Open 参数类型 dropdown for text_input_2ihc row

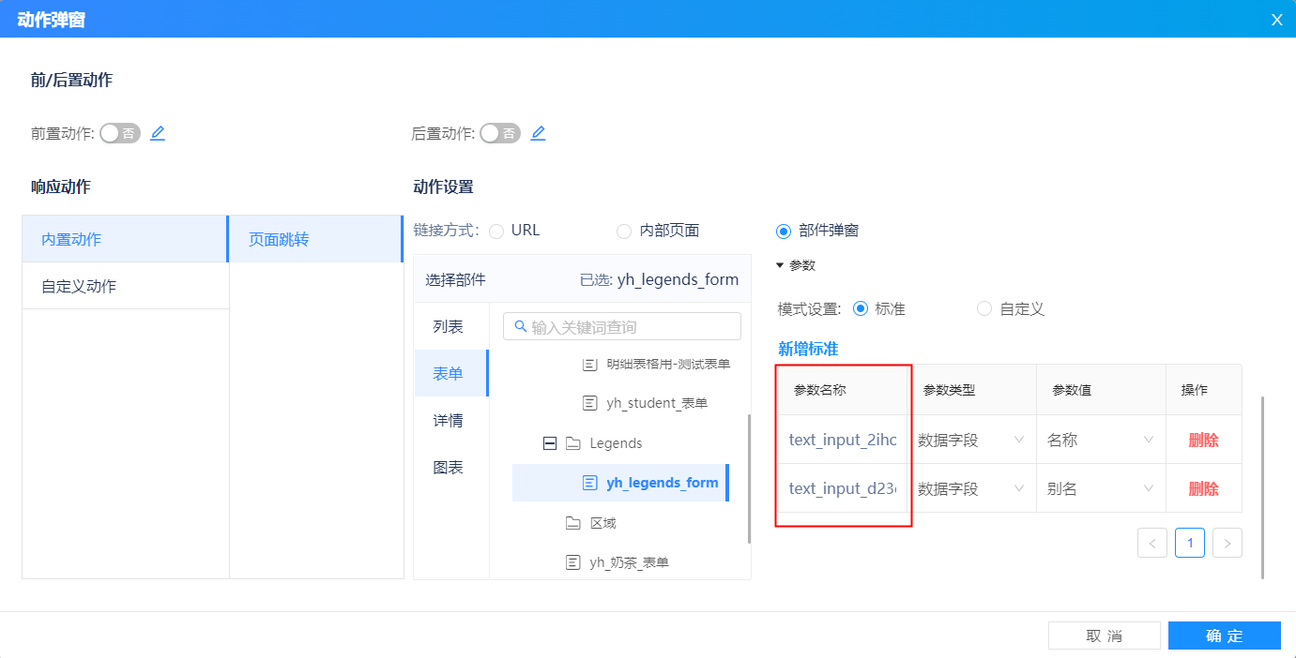tap(972, 440)
